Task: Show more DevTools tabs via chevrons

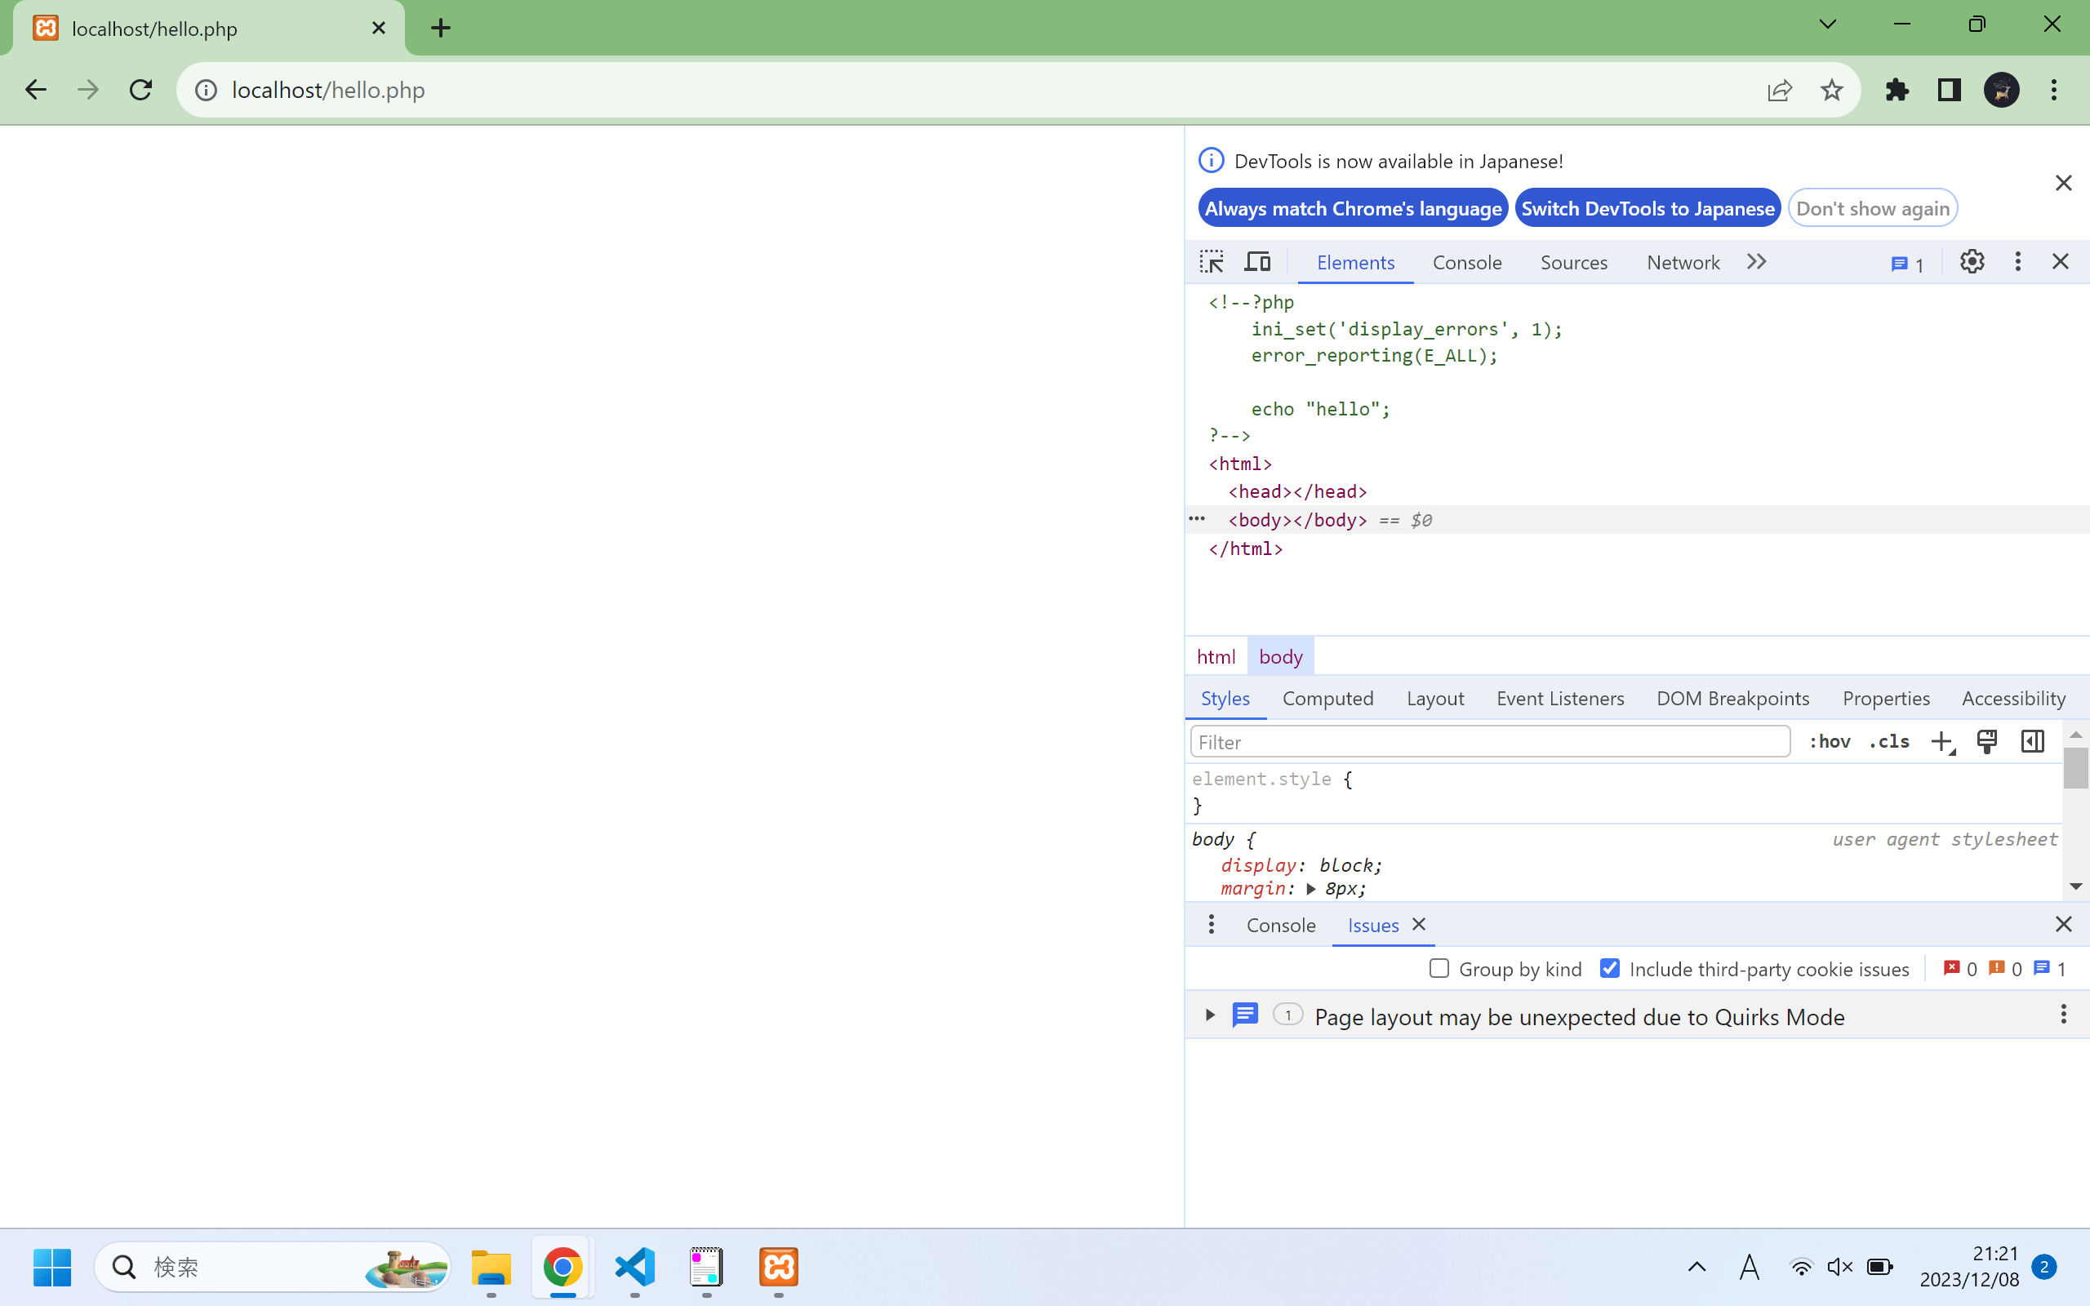Action: [x=1757, y=262]
